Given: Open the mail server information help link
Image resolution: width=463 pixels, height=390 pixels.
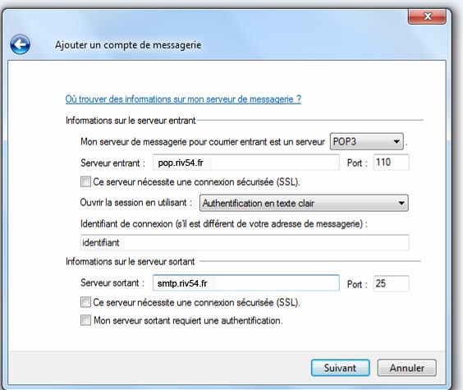Looking at the screenshot, I should coord(183,99).
